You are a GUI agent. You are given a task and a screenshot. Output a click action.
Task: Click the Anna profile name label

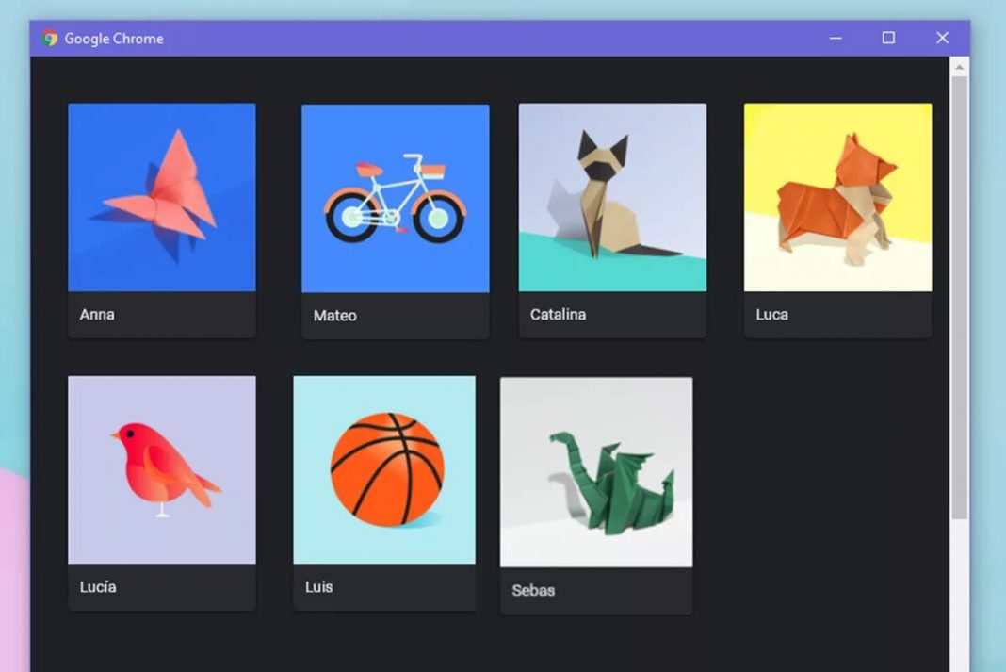click(x=97, y=314)
